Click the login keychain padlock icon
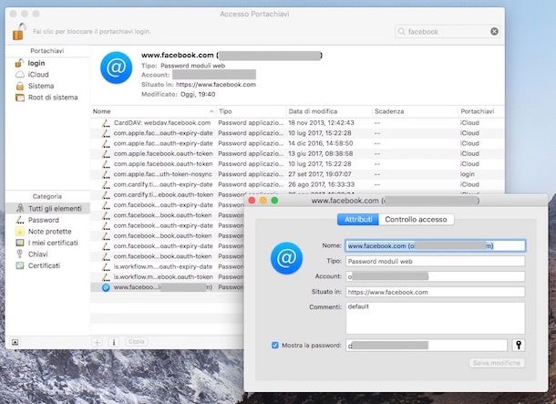Viewport: 556px width, 404px height. (x=19, y=63)
